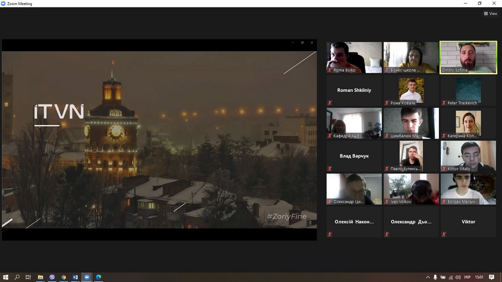
Task: Click Dmitry Sofyna's highlighted video tile
Action: (468, 57)
